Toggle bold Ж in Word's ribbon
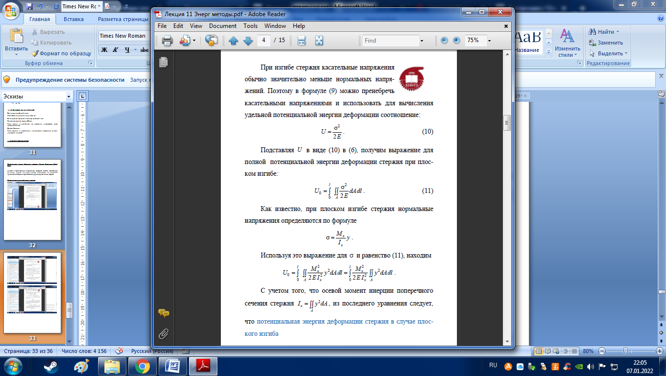 (x=104, y=49)
